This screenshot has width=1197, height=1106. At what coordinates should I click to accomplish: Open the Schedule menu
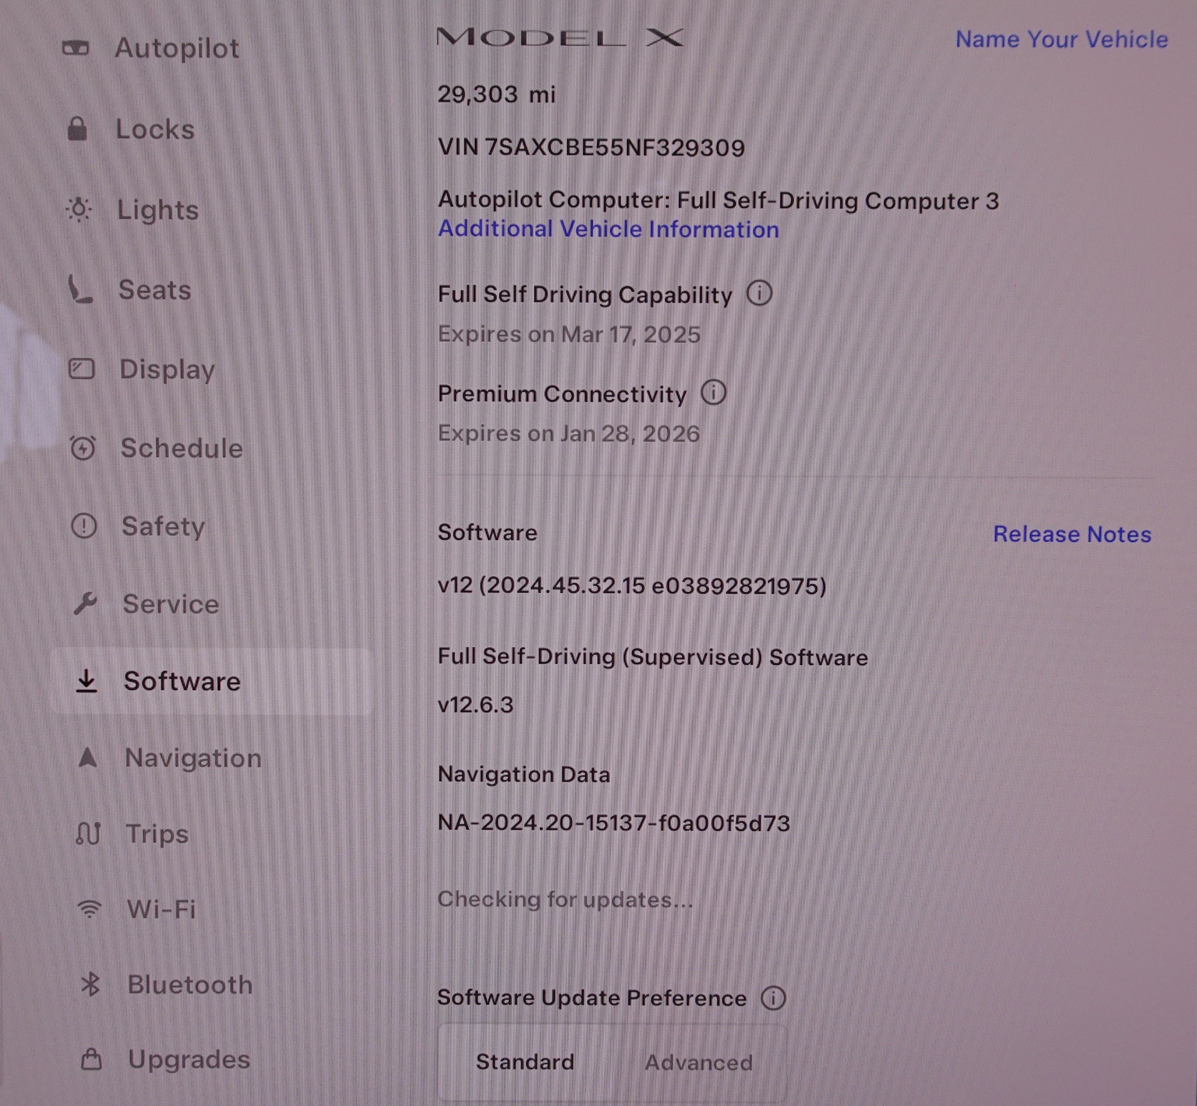click(182, 448)
